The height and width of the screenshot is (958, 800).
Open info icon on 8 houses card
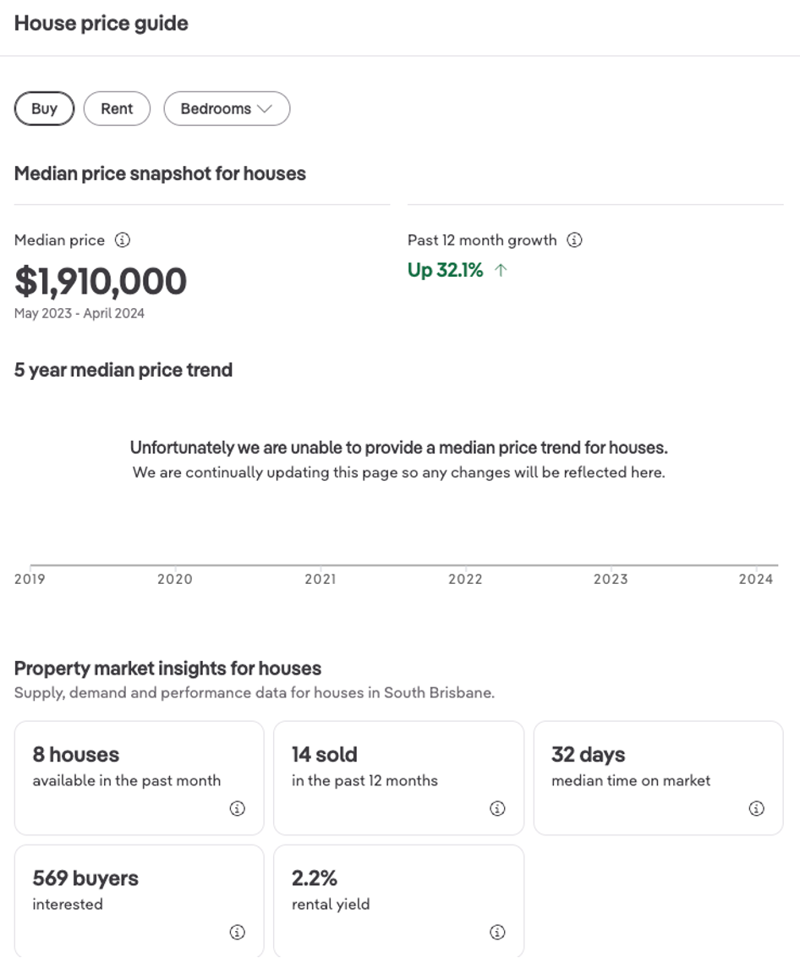click(238, 808)
